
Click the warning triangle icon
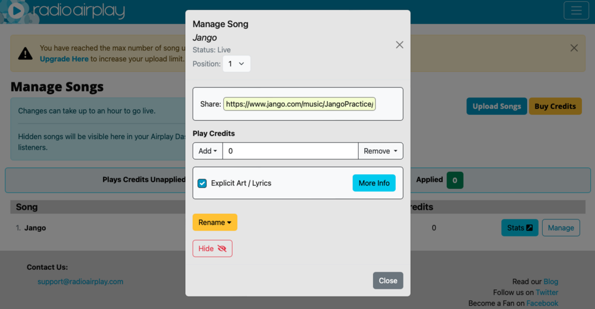tap(25, 53)
